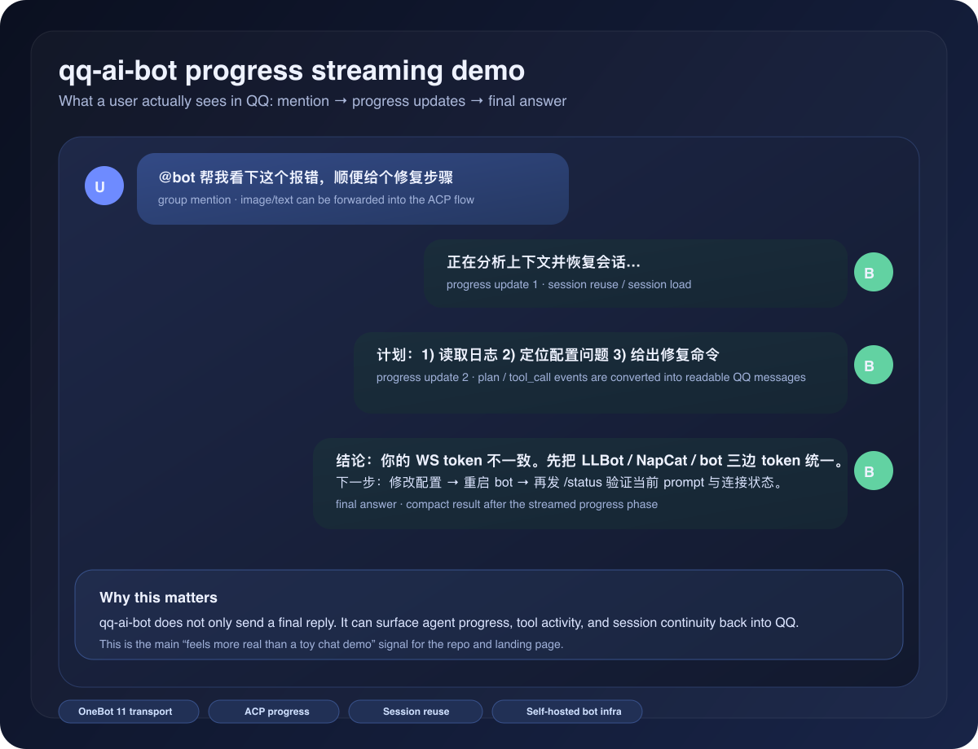Select the 'Self-hosted bot infra' tag
978x749 pixels.
(x=567, y=712)
